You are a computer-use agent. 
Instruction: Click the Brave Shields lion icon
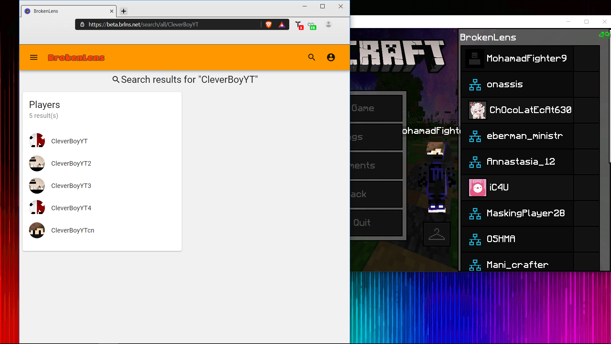tap(269, 25)
